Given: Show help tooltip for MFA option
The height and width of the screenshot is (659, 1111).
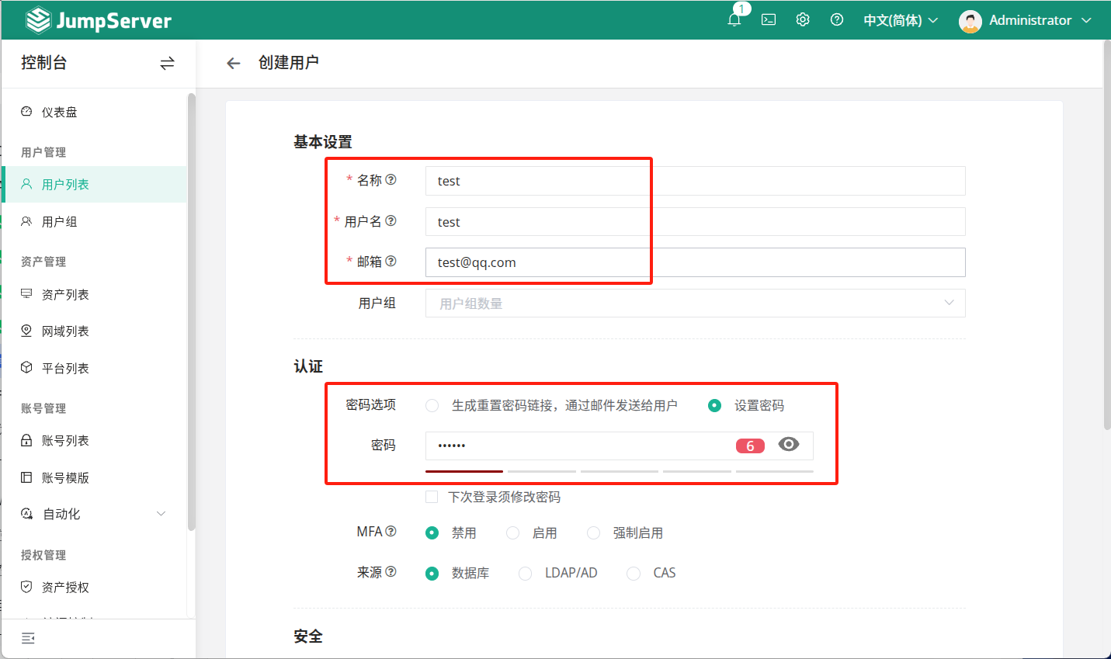Looking at the screenshot, I should (x=391, y=531).
